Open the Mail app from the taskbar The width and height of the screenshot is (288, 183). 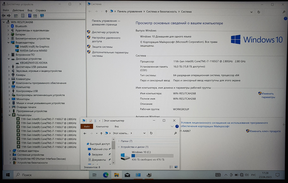point(127,175)
